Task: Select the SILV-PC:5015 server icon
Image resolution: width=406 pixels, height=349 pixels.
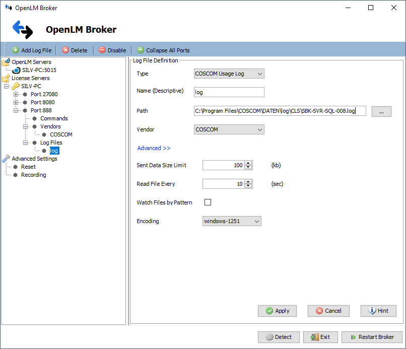Action: click(16, 70)
